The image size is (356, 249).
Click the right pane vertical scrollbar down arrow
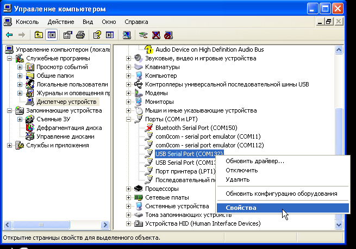339,225
